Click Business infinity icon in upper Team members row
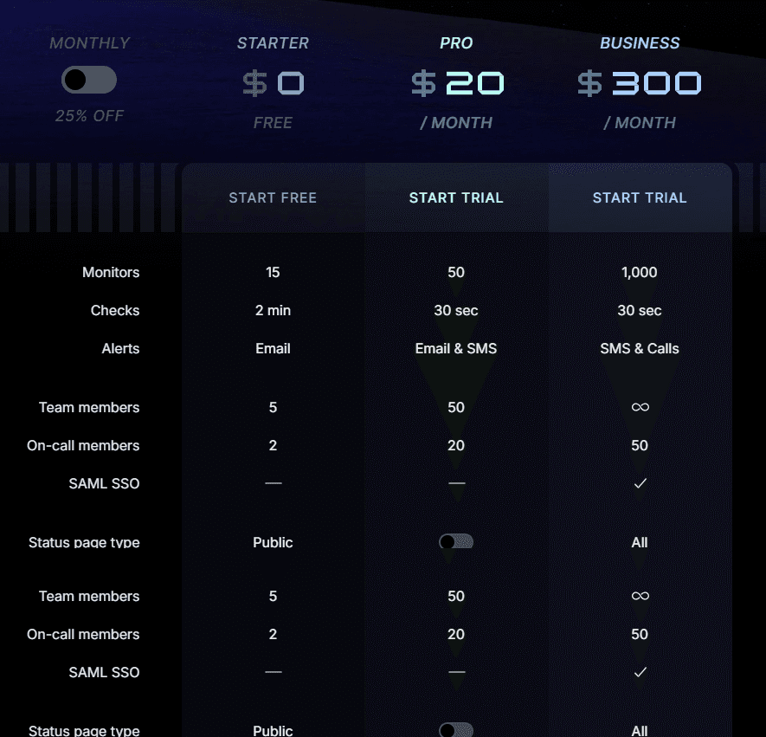 tap(640, 407)
